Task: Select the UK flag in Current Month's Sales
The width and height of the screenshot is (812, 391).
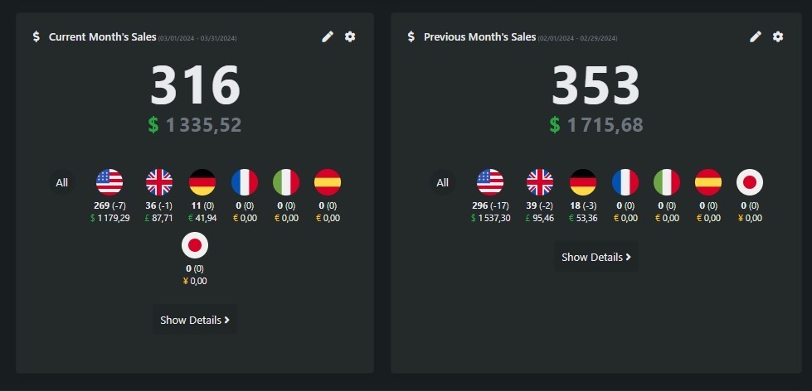Action: [x=158, y=182]
